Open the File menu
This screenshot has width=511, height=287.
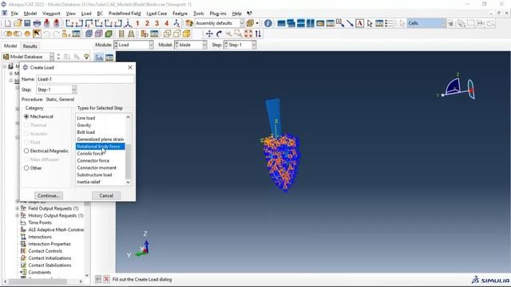pyautogui.click(x=14, y=14)
